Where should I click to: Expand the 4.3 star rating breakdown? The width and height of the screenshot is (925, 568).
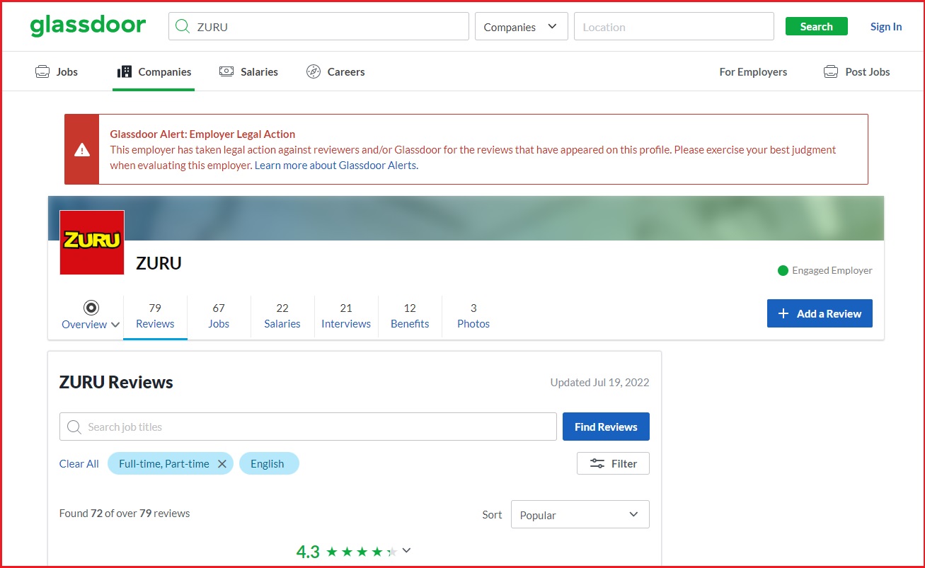pyautogui.click(x=406, y=550)
